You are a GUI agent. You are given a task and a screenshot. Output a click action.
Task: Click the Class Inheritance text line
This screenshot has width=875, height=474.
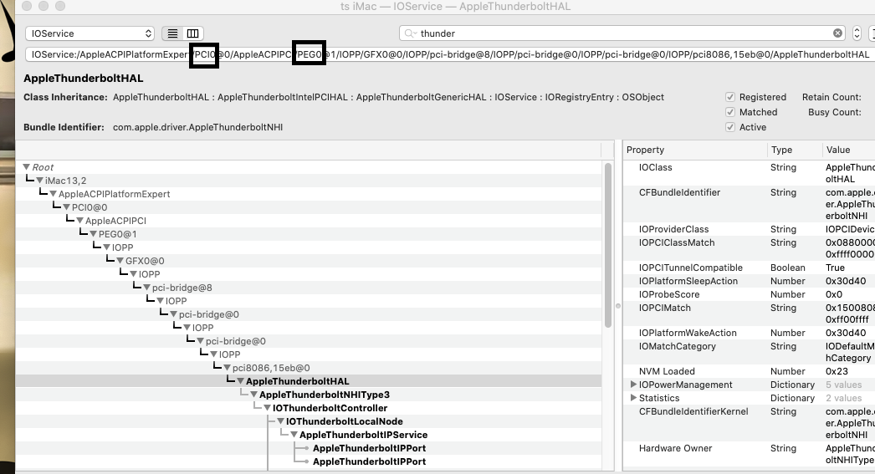(x=388, y=97)
